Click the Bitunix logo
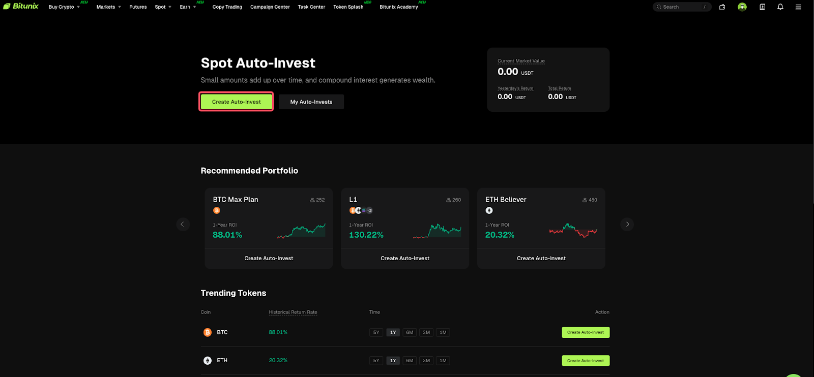Screen dimensions: 814x377 tap(21, 6)
